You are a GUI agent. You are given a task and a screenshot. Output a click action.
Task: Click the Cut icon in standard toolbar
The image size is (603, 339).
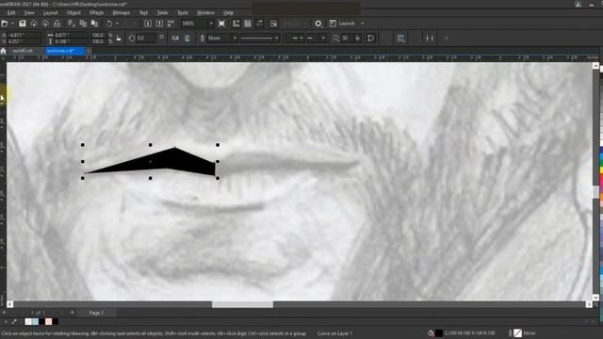pyautogui.click(x=72, y=24)
